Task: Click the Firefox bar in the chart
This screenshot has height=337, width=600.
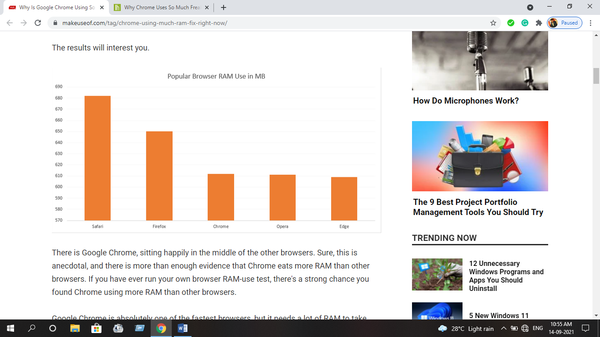Action: tap(159, 176)
